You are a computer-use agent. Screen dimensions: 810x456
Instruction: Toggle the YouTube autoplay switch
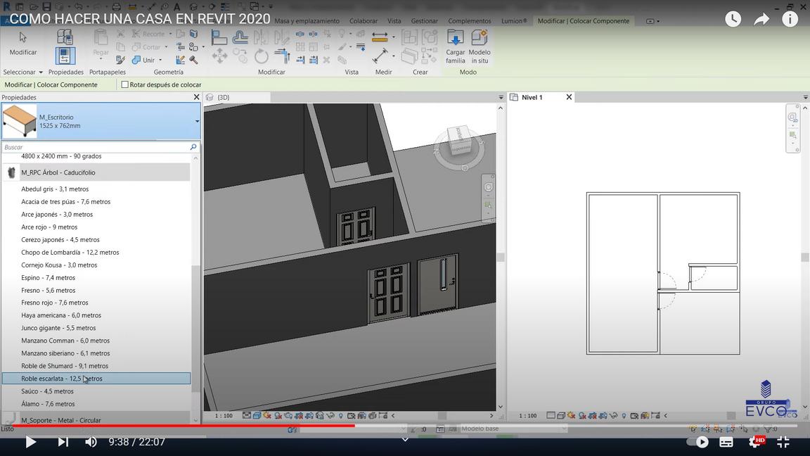coord(697,442)
